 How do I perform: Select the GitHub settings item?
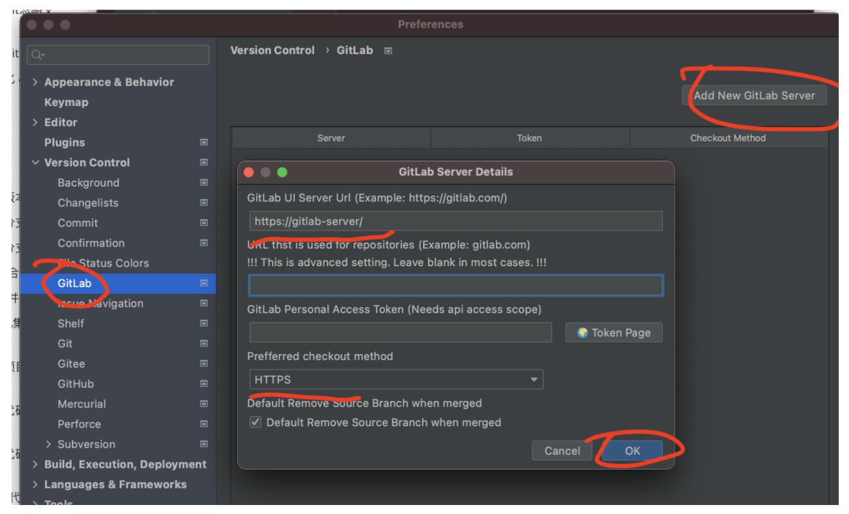point(76,384)
